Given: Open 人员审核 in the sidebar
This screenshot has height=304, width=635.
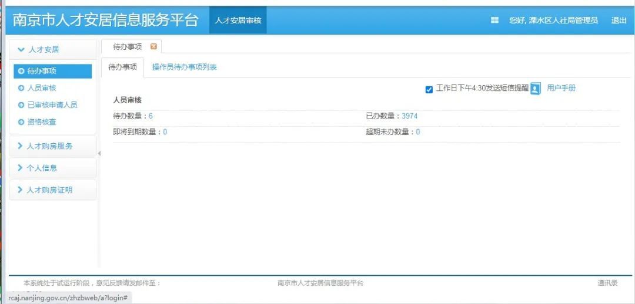Looking at the screenshot, I should click(41, 88).
